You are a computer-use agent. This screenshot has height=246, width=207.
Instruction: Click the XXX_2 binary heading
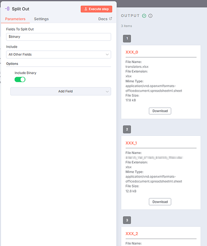coord(132,234)
